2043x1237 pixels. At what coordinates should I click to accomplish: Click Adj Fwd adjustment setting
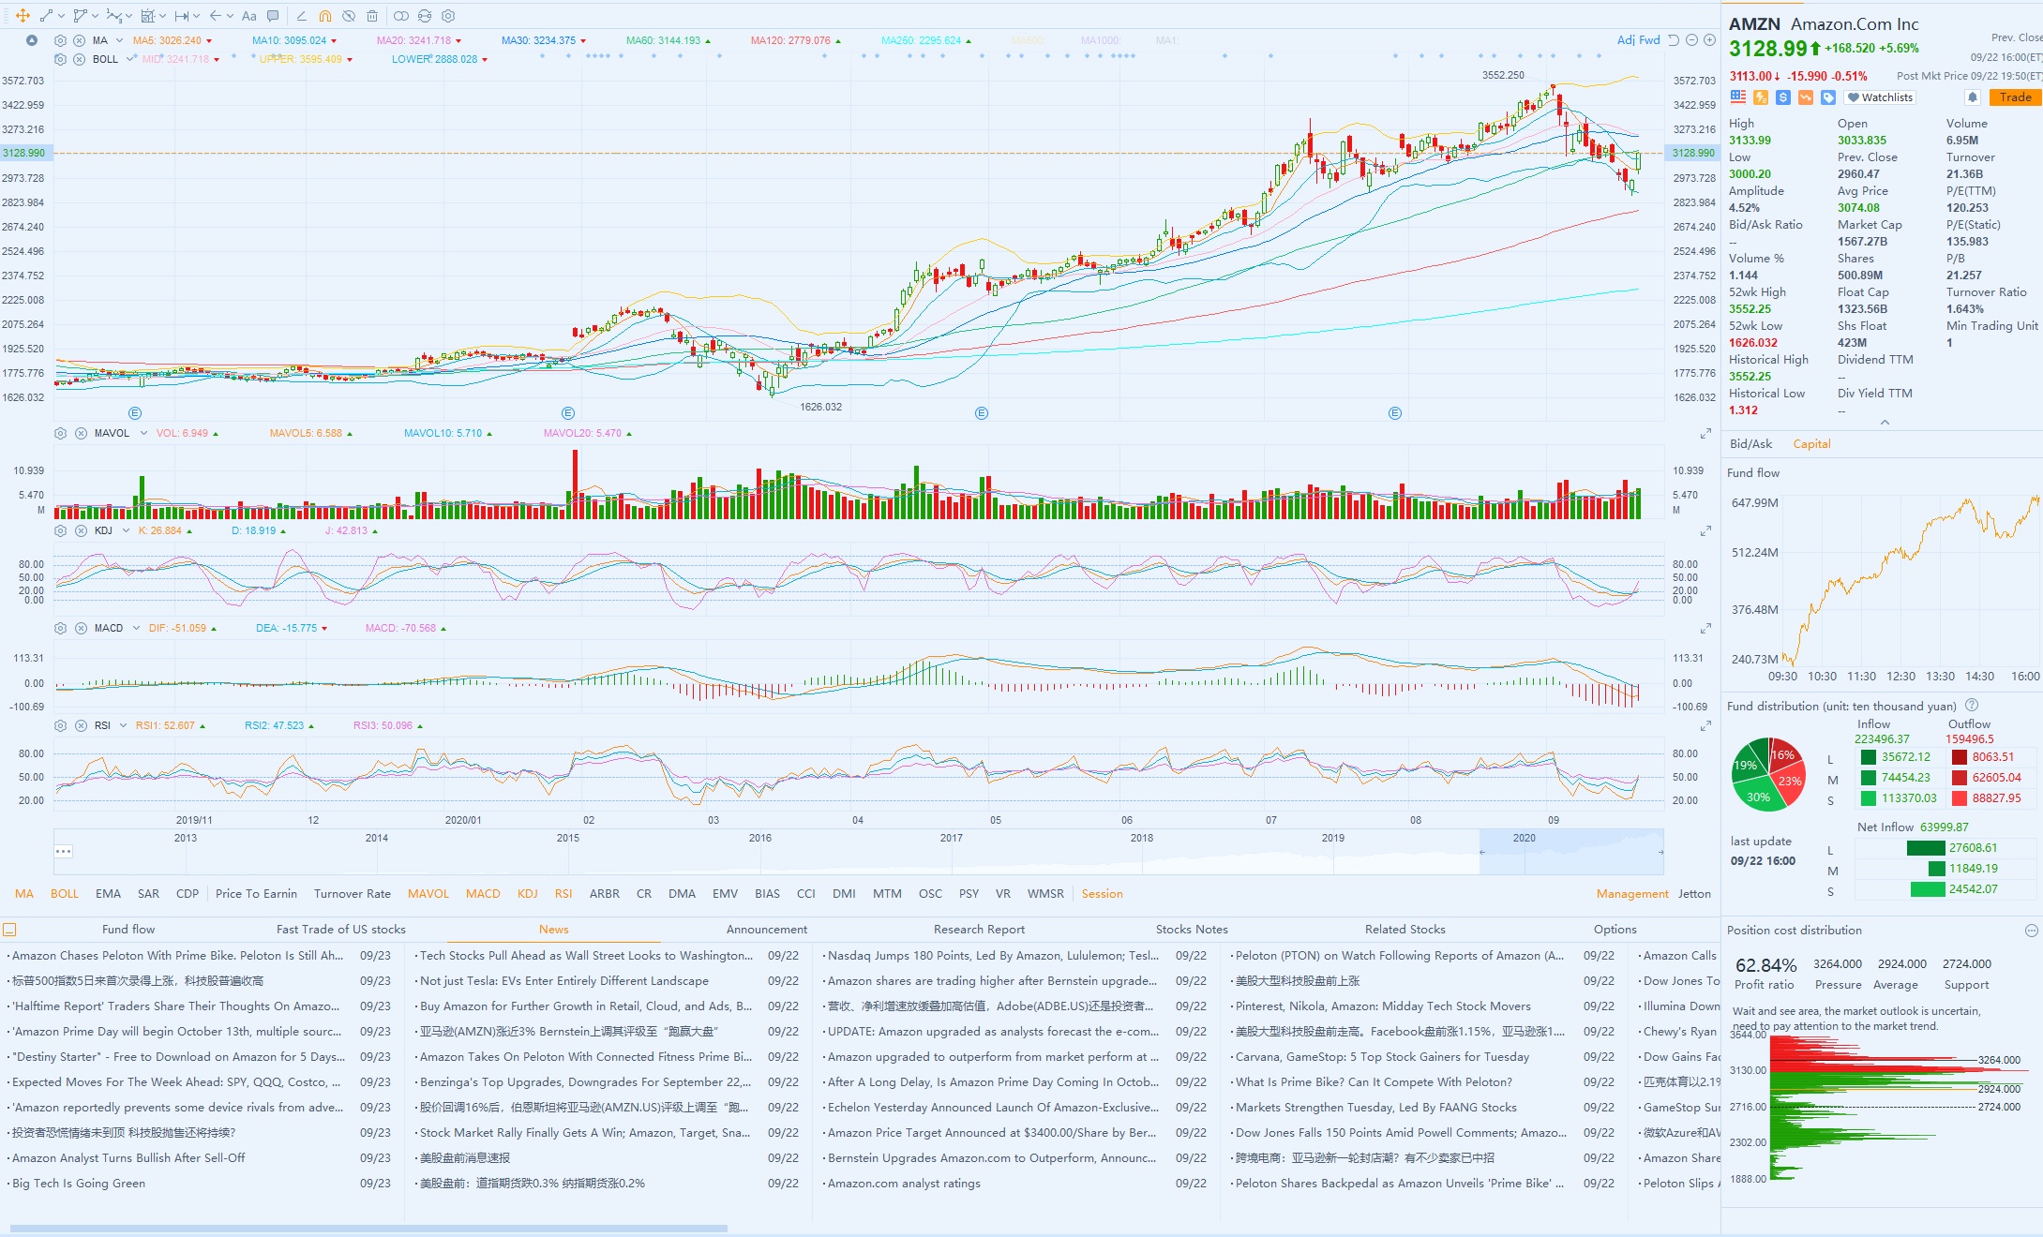pos(1638,39)
